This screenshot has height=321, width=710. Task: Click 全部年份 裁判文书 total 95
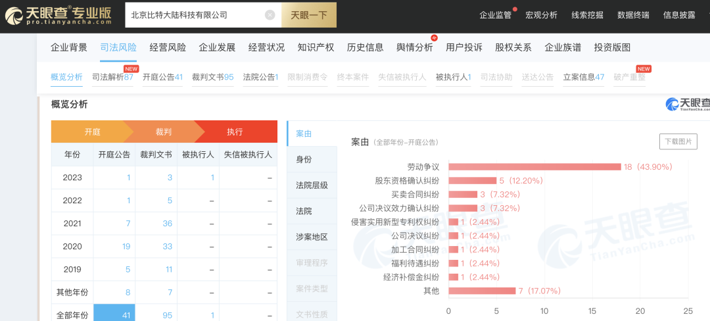point(168,315)
